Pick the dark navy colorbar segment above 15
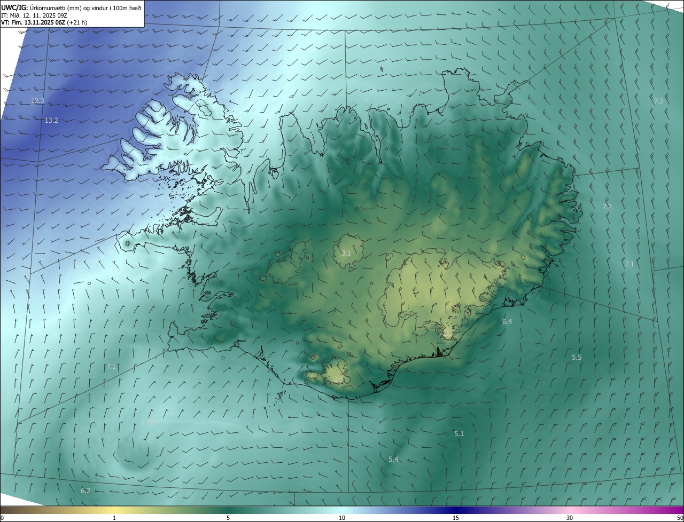The height and width of the screenshot is (522, 684). 456,510
